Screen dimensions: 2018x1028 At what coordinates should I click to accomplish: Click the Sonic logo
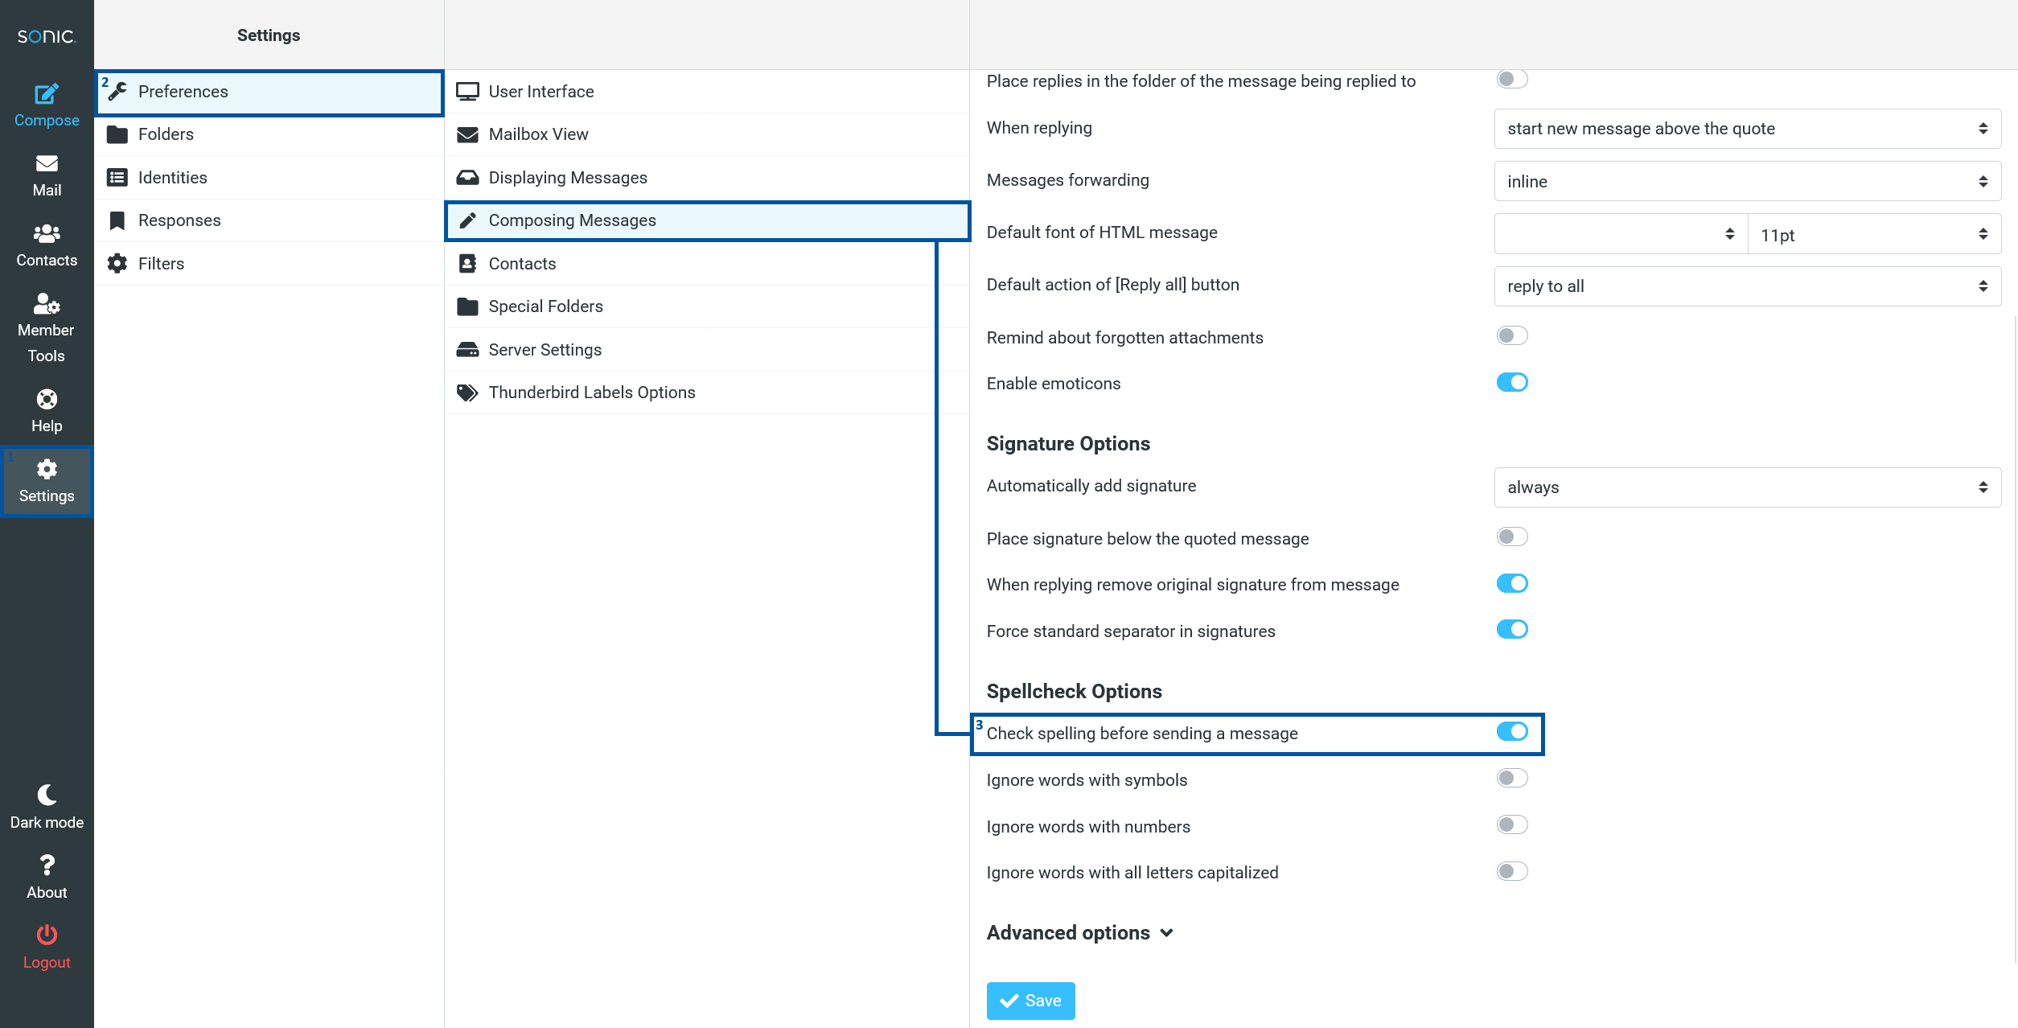tap(47, 36)
